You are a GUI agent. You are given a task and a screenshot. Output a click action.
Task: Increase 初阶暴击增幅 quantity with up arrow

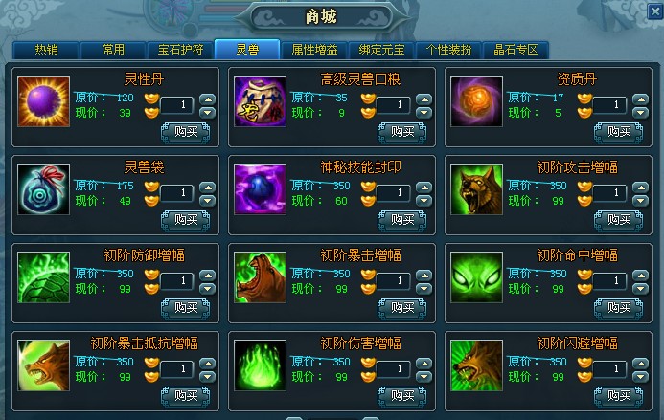point(424,276)
